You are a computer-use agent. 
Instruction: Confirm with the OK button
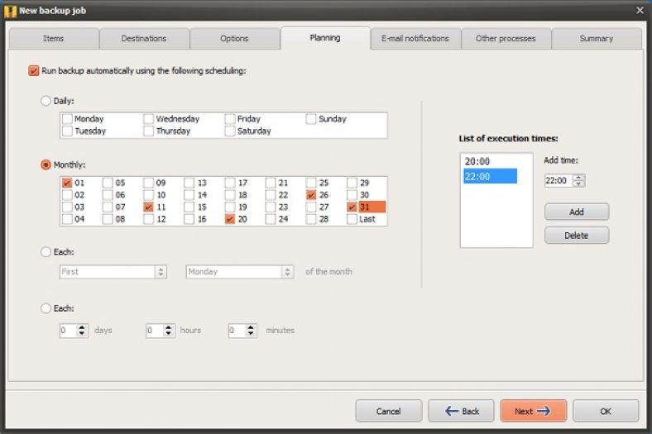pyautogui.click(x=606, y=411)
